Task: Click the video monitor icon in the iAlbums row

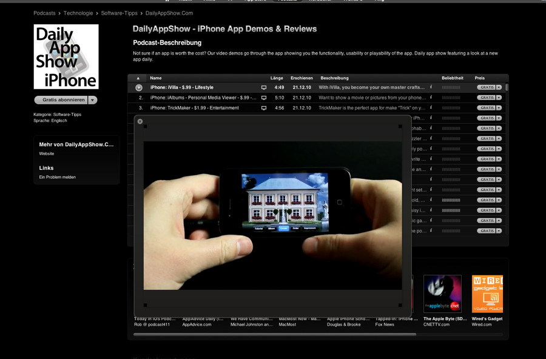Action: click(264, 98)
